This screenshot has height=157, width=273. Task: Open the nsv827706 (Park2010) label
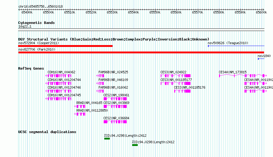click(37, 49)
